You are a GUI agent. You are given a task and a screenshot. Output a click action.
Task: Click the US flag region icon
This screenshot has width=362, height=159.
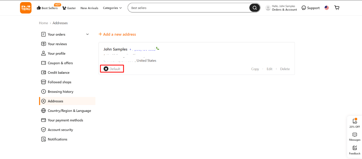326,8
